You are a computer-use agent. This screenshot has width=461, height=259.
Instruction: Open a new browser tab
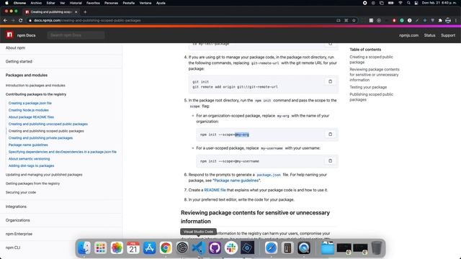click(x=85, y=12)
